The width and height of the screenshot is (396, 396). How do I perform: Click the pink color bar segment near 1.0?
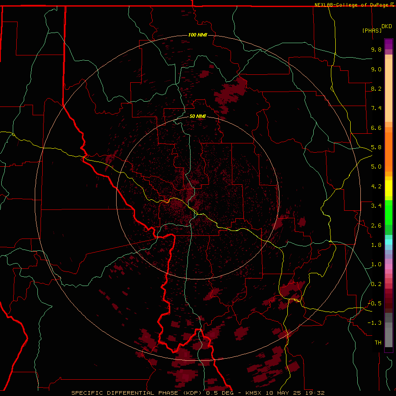(x=389, y=267)
